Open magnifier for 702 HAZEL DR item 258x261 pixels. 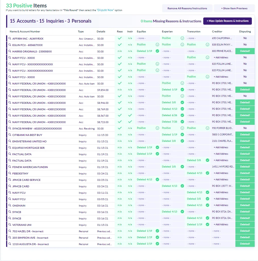tap(10, 231)
